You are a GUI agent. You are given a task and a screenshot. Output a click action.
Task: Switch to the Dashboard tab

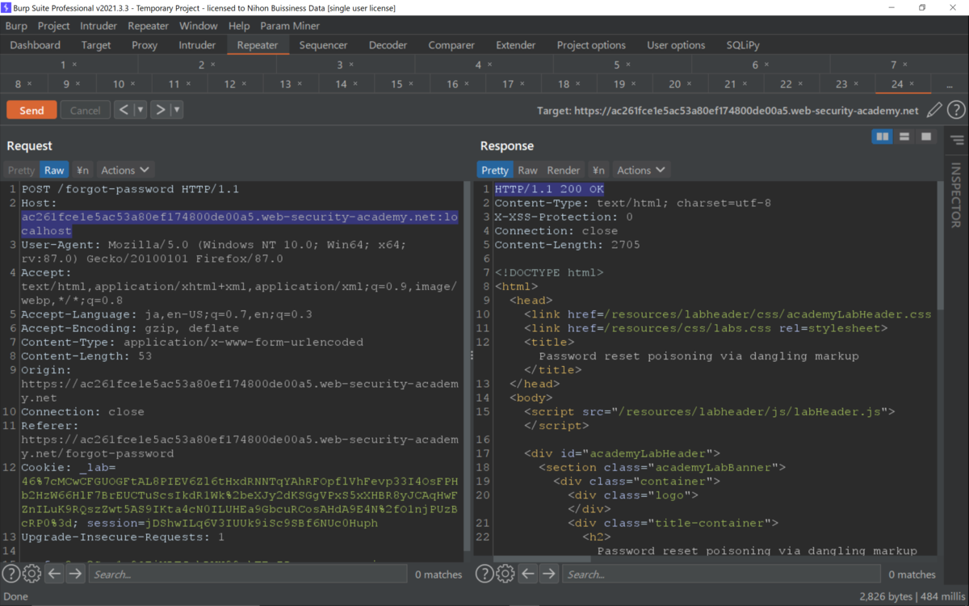tap(36, 45)
